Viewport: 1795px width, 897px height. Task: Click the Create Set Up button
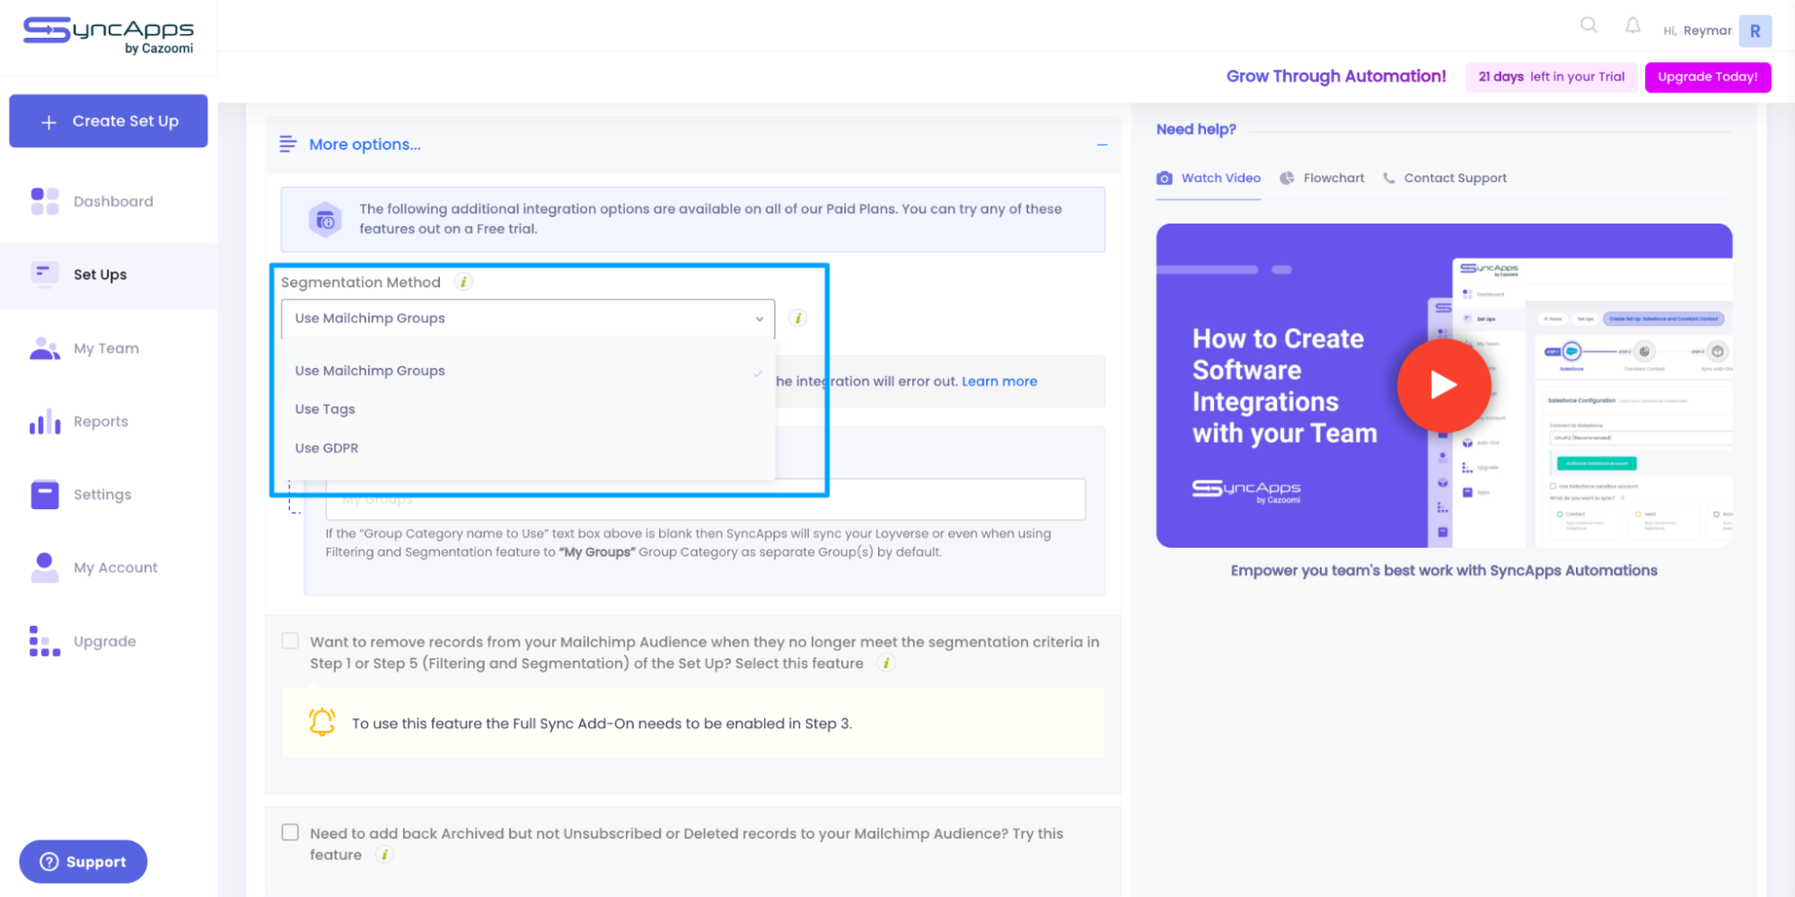(109, 121)
